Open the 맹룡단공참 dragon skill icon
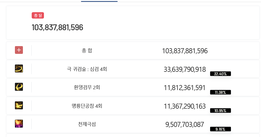Image resolution: width=261 pixels, height=137 pixels. (x=19, y=105)
